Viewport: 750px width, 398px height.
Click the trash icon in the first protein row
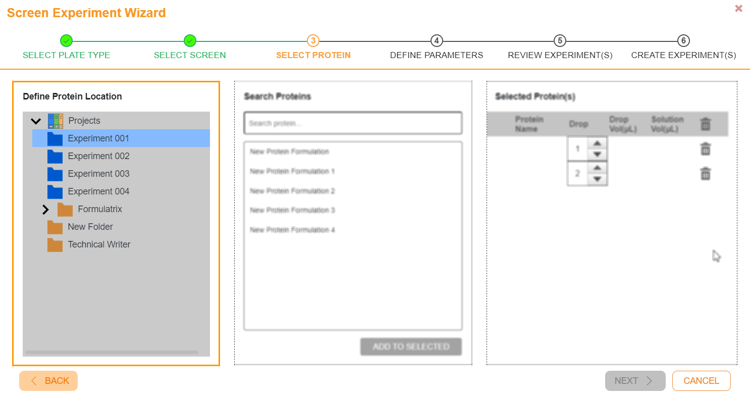click(x=705, y=149)
